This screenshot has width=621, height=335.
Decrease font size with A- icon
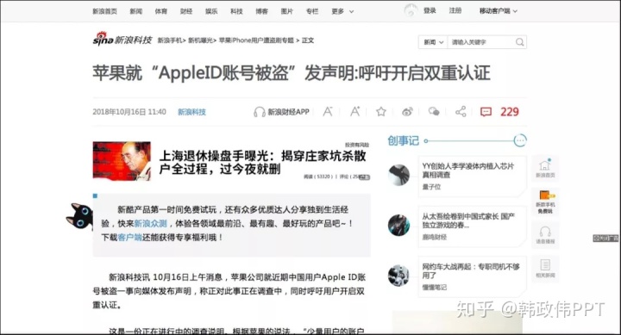click(x=328, y=112)
